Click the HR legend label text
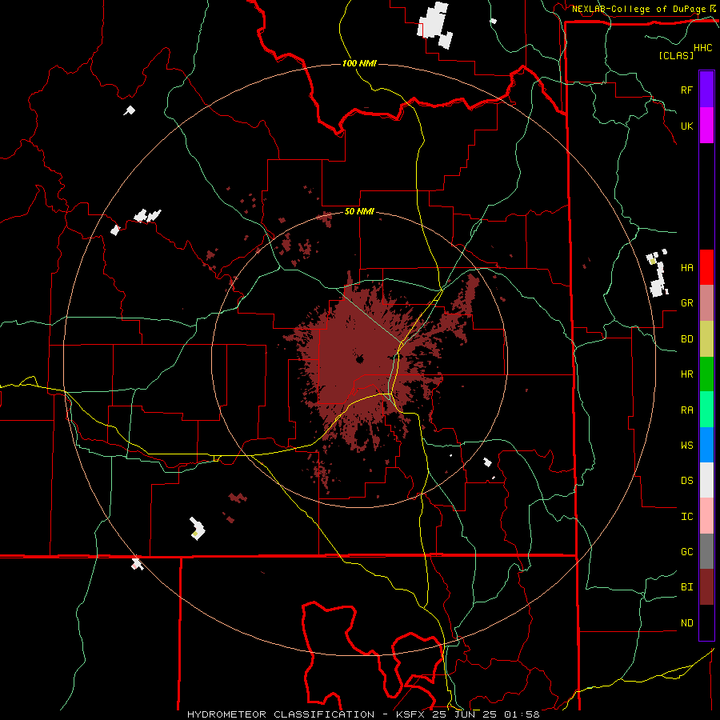The image size is (720, 720). [686, 374]
